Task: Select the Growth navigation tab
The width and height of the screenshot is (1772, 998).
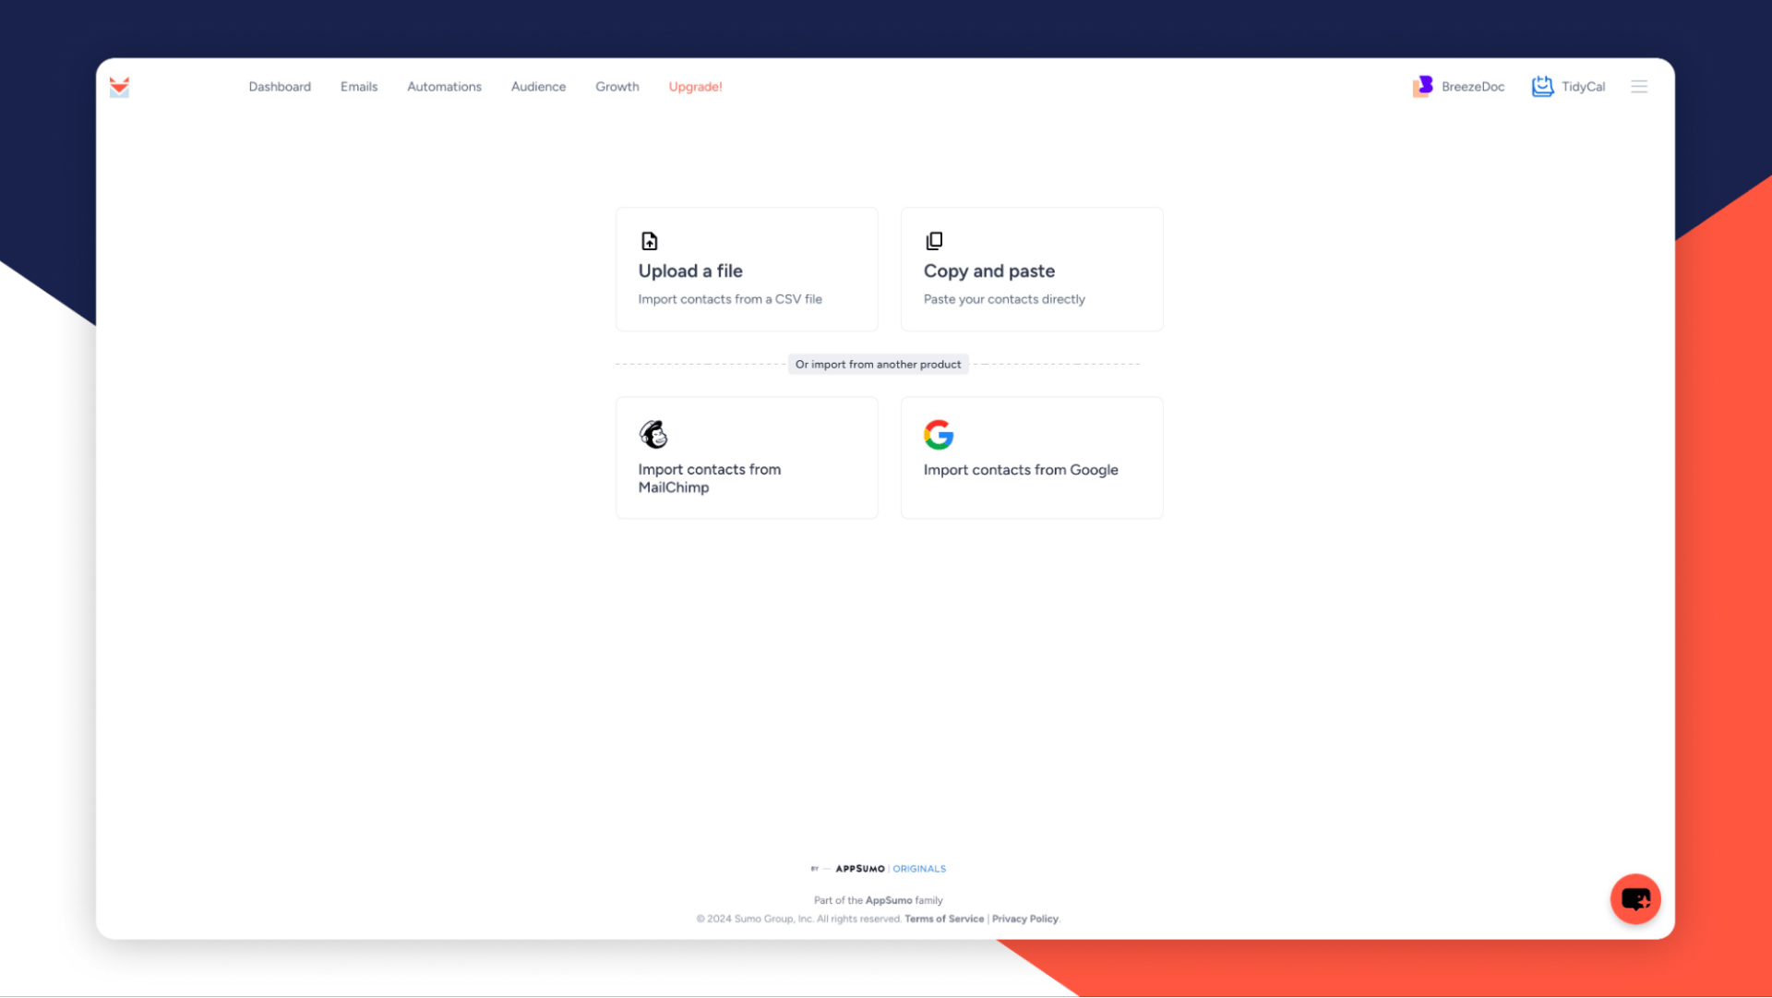Action: (x=616, y=87)
